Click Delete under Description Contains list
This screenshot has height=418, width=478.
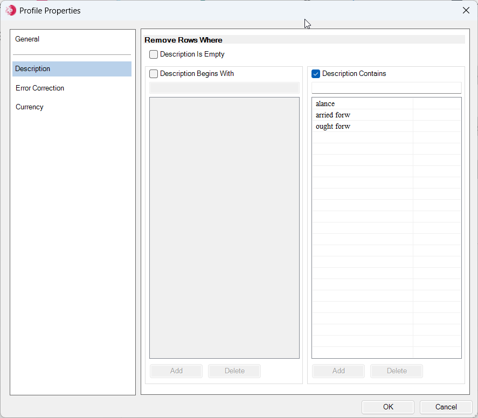click(397, 371)
